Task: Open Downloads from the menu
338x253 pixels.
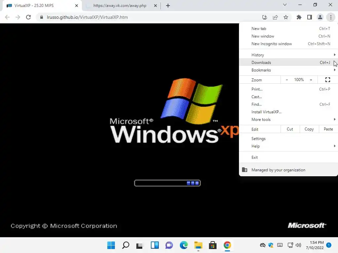Action: 288,62
